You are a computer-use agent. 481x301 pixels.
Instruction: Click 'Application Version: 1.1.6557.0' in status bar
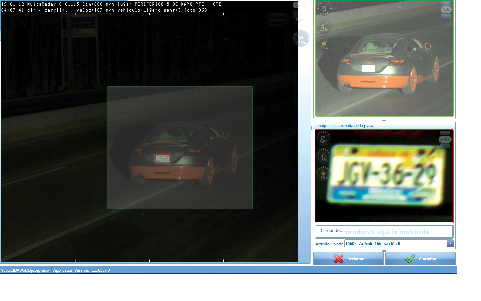tap(82, 270)
